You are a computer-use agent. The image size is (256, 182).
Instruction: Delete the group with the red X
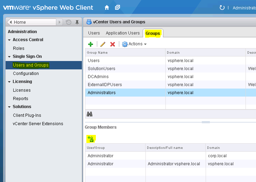113,44
